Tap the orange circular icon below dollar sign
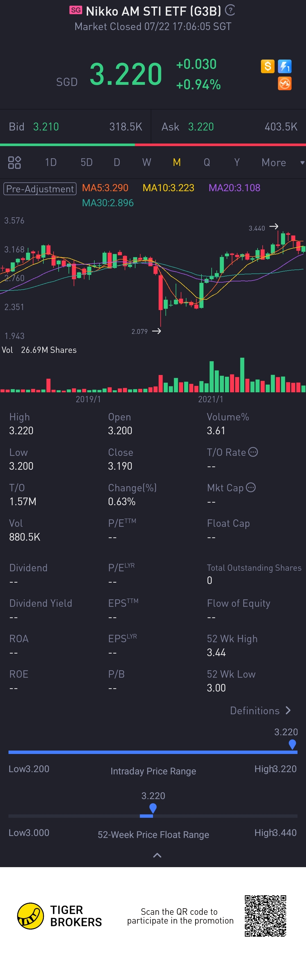Viewport: 306px width, 965px height. coord(285,84)
